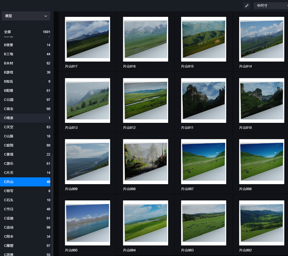Pick the 片山010 thumbnail
Image resolution: width=288 pixels, height=256 pixels.
(262, 101)
